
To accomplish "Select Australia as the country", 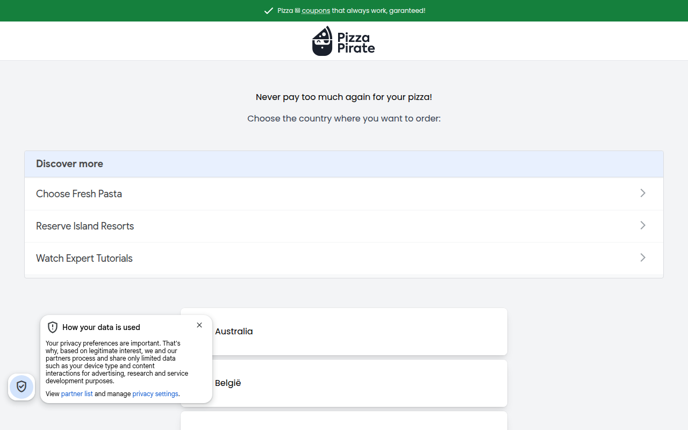I will click(344, 332).
